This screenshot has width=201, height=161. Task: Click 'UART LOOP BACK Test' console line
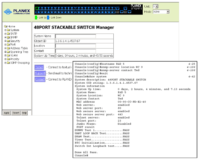[x=102, y=133]
